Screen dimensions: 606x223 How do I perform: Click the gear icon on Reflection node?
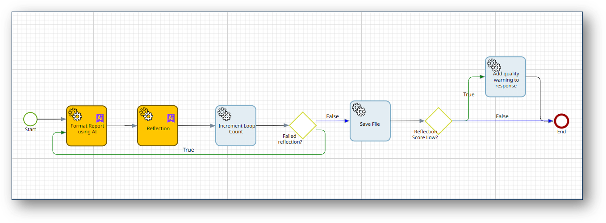coord(146,114)
